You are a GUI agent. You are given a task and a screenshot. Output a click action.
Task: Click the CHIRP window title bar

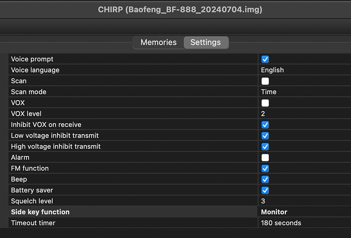pyautogui.click(x=175, y=10)
